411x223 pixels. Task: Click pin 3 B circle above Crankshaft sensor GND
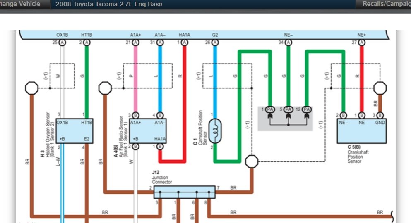point(380,115)
